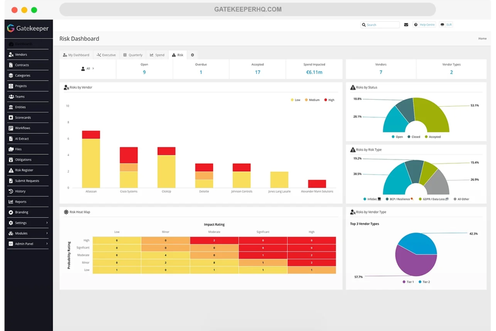Viewport: 496px width, 331px height.
Task: Open the Vendors sidebar icon
Action: [11, 54]
